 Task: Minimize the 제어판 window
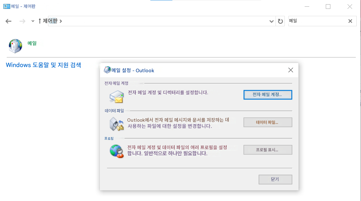point(307,6)
